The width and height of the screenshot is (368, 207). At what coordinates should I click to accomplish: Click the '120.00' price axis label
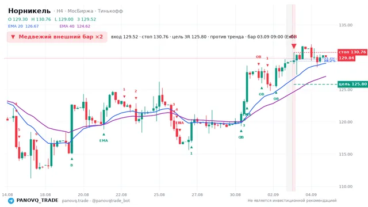coord(346,122)
